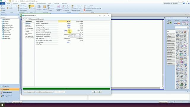Switch to Dynamics tab in stream dialog
This screenshot has height=107, width=190.
tap(40, 19)
